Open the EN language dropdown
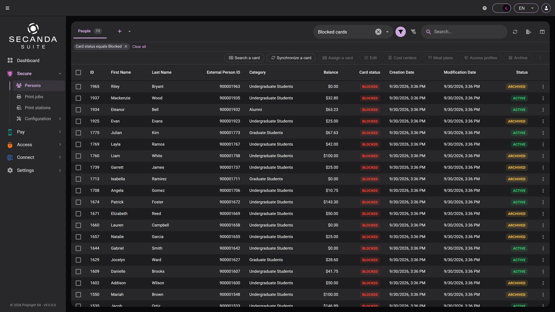This screenshot has height=312, width=555. [x=526, y=8]
